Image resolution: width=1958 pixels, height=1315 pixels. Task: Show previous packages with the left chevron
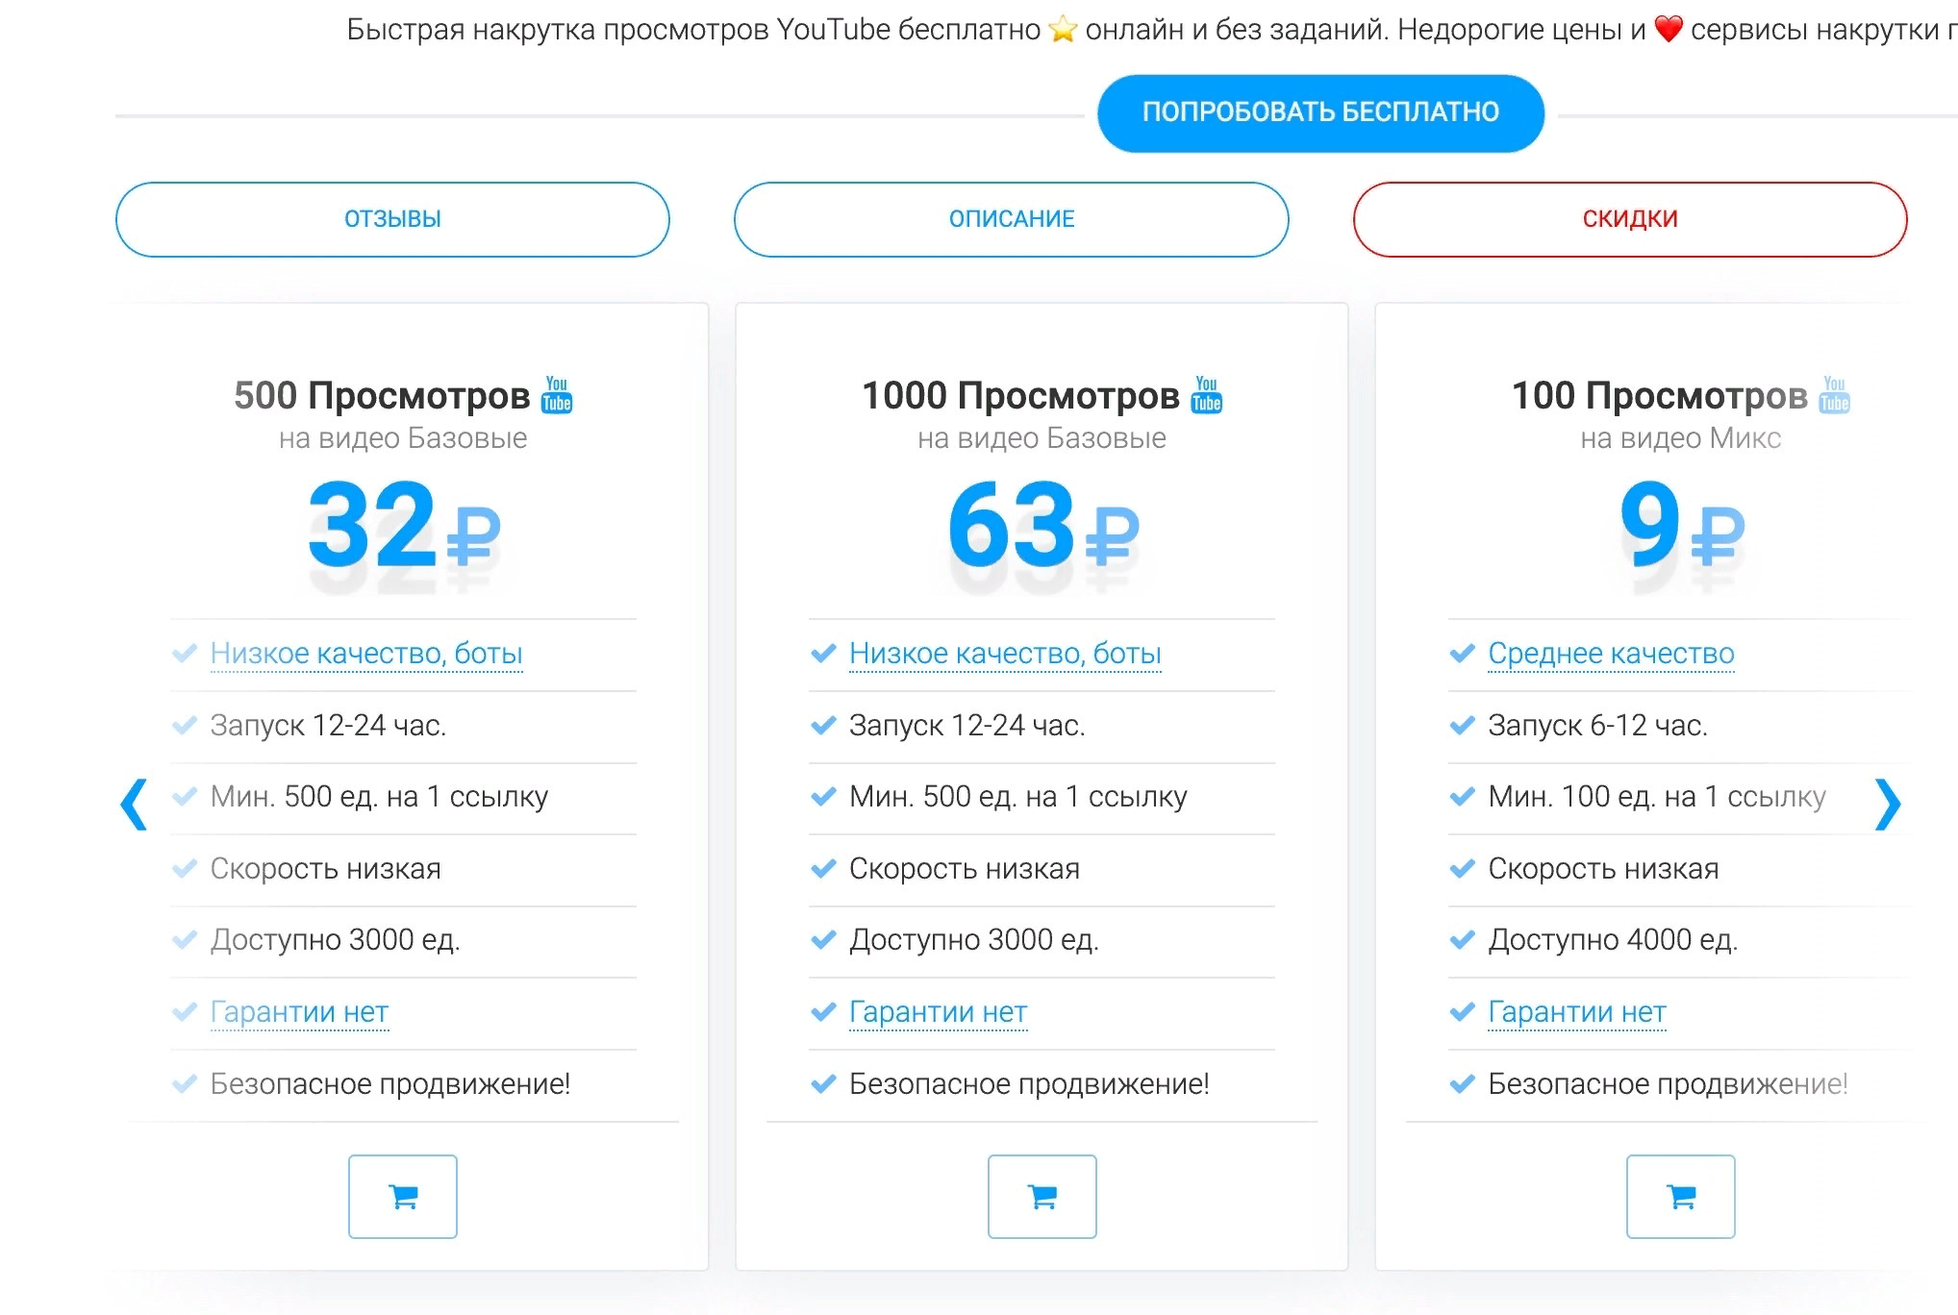[134, 804]
